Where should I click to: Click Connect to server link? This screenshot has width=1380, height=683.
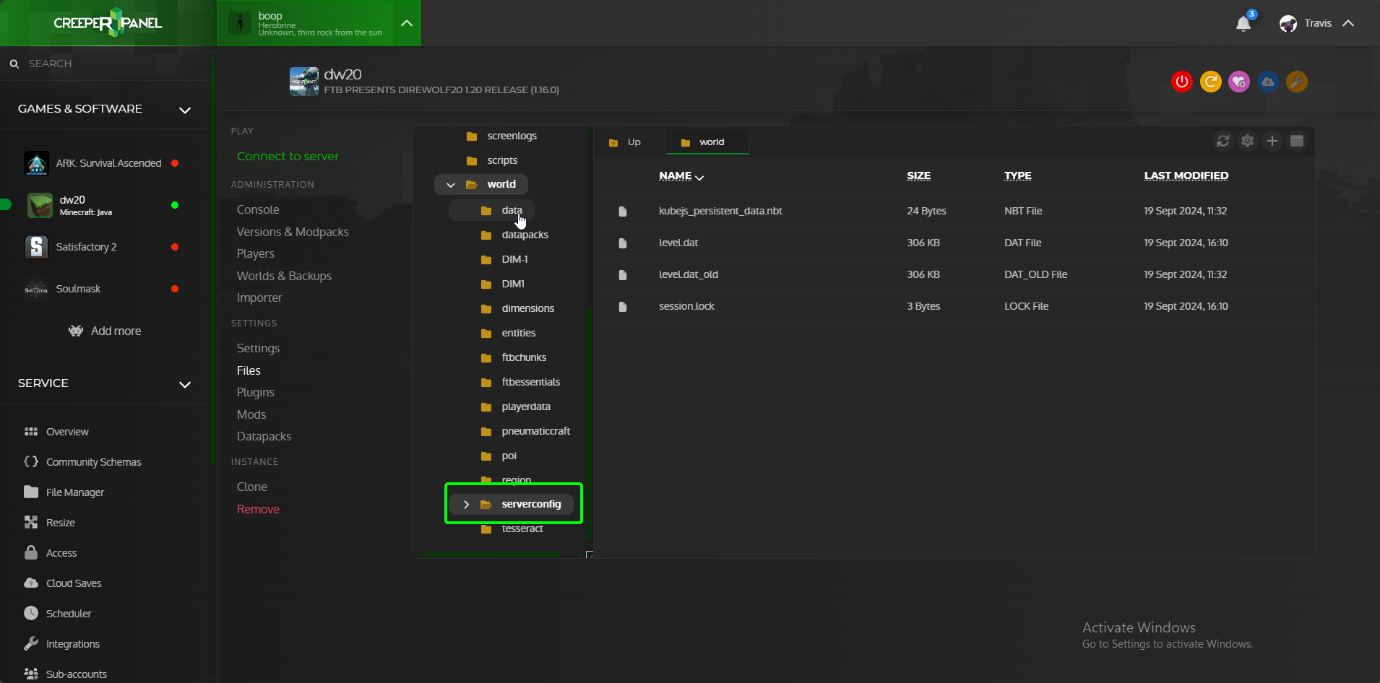point(288,156)
